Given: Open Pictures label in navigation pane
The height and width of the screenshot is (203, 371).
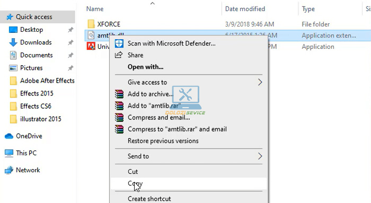Looking at the screenshot, I should point(31,68).
